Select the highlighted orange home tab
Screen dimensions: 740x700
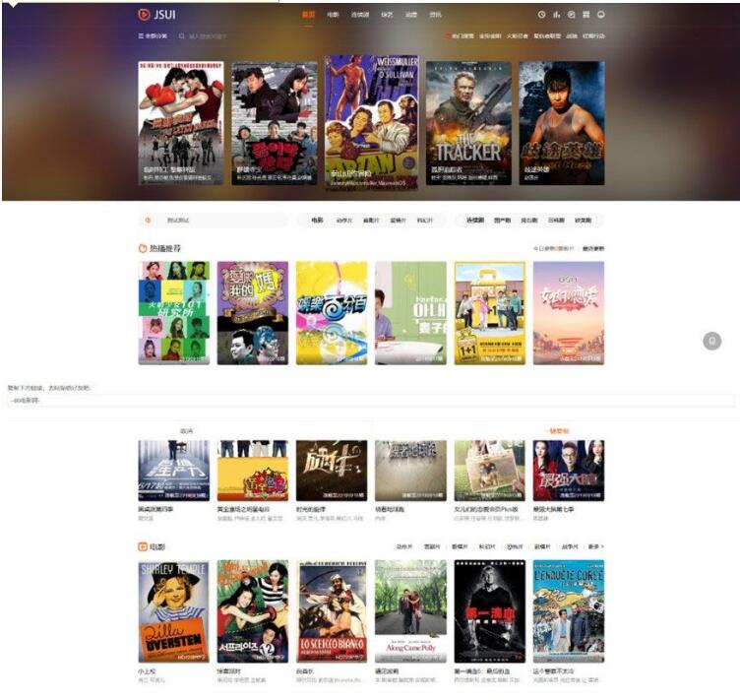tap(308, 15)
